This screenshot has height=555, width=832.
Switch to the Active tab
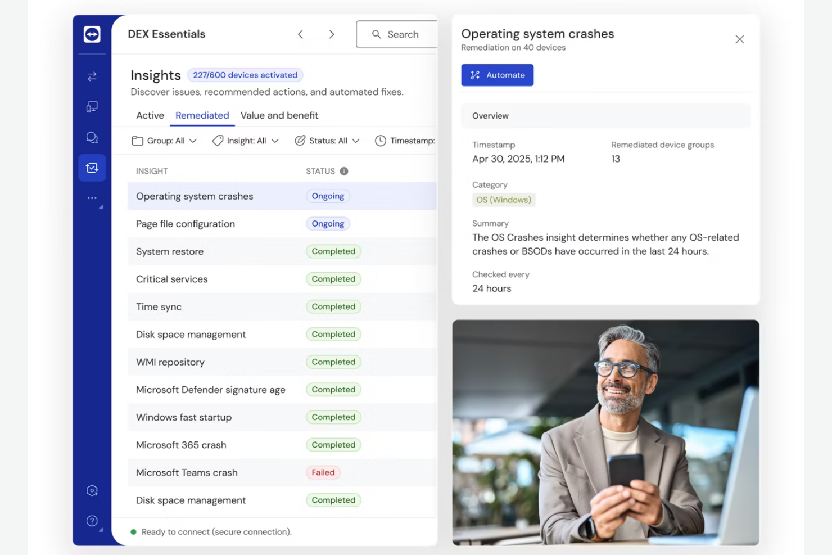150,115
